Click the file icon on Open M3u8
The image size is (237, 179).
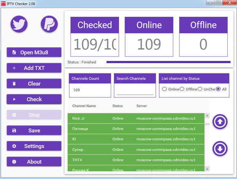coord(14,53)
